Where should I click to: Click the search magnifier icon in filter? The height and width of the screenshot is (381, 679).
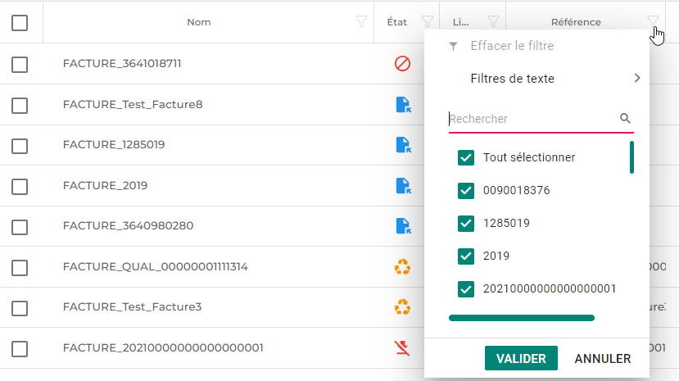tap(625, 119)
